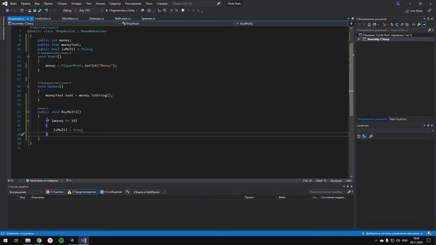Click the filter icon in Error List
436x245 pixels.
(x=128, y=192)
